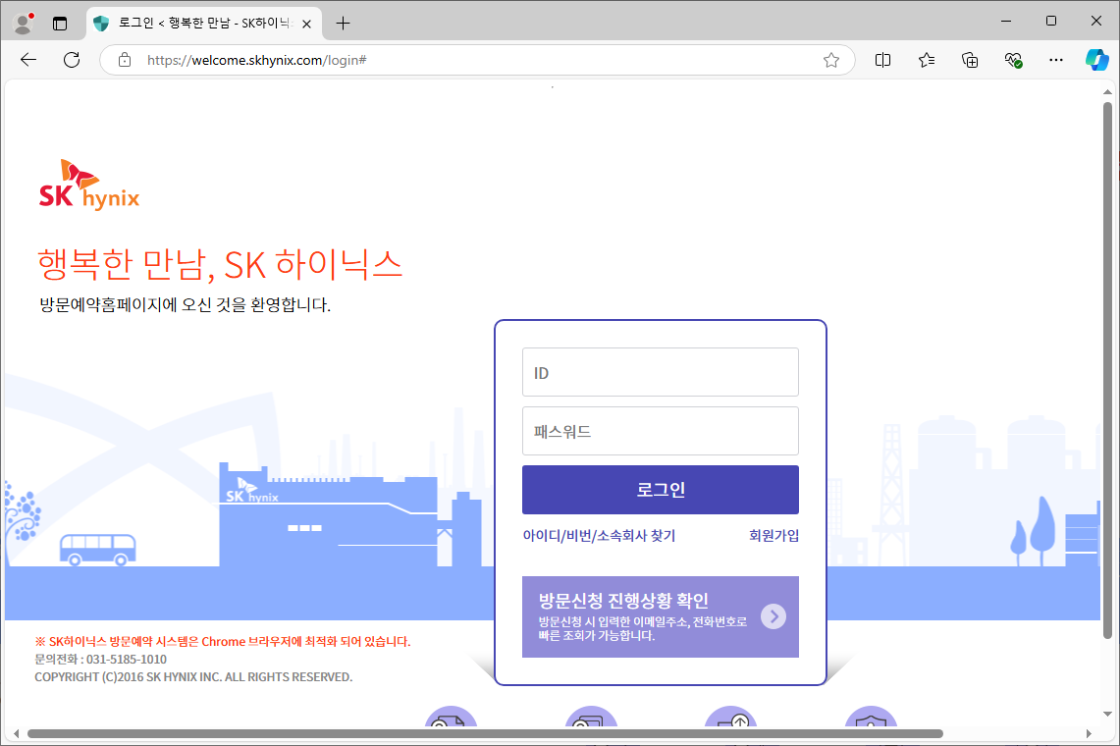Viewport: 1120px width, 746px height.
Task: Open the favorites list icon
Action: pyautogui.click(x=926, y=60)
